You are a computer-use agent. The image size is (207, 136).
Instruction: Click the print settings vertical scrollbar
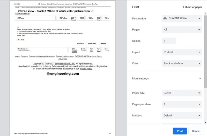(x=205, y=51)
